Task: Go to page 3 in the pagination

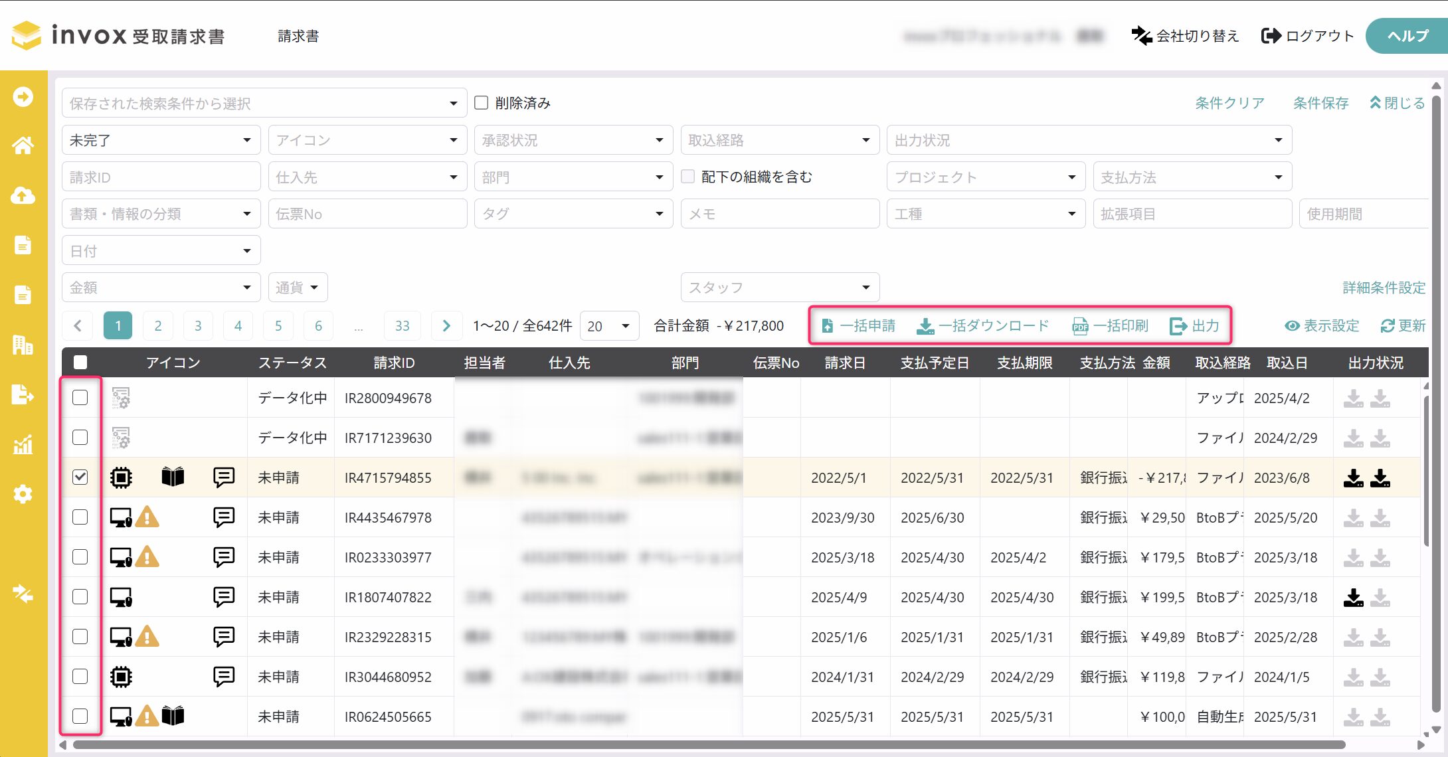Action: point(198,326)
